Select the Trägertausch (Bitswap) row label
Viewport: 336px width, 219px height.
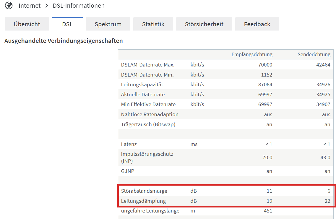point(148,124)
